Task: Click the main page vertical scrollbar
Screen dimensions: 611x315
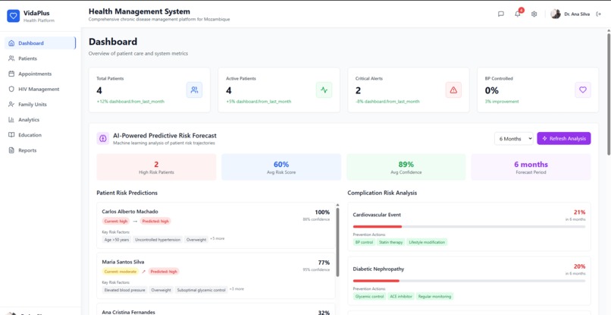Action: (x=608, y=93)
